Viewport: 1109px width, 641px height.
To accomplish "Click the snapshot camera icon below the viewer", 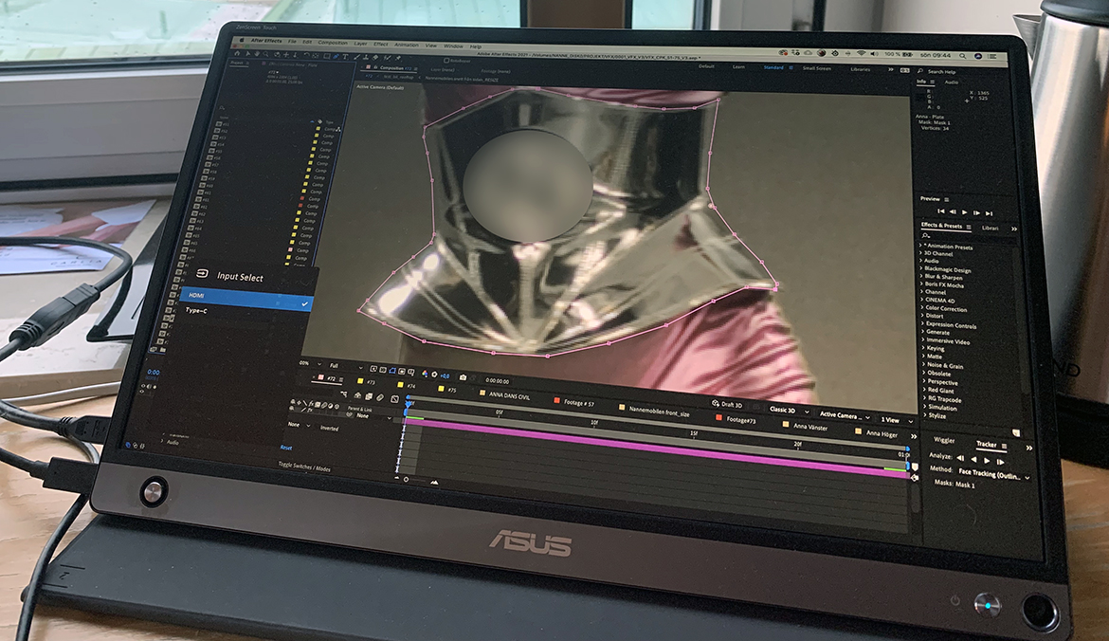I will pos(463,376).
